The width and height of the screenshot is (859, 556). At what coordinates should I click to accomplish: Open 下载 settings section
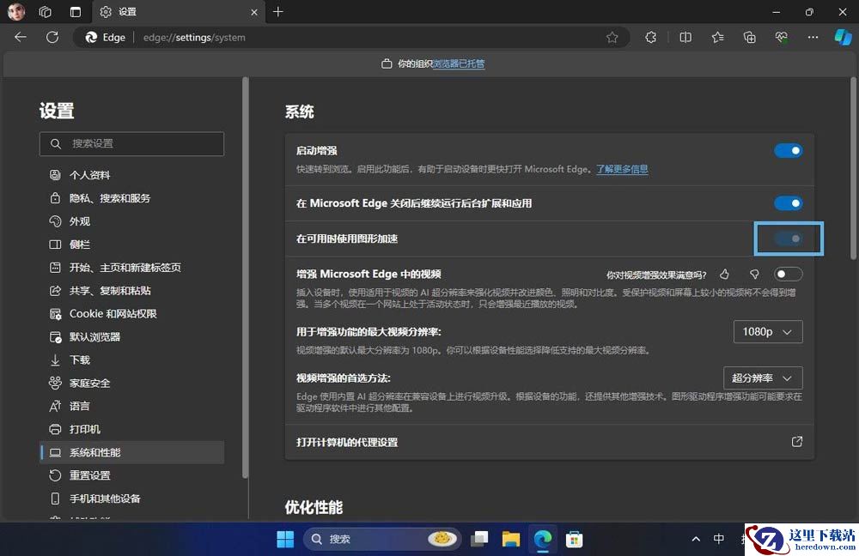point(131,360)
